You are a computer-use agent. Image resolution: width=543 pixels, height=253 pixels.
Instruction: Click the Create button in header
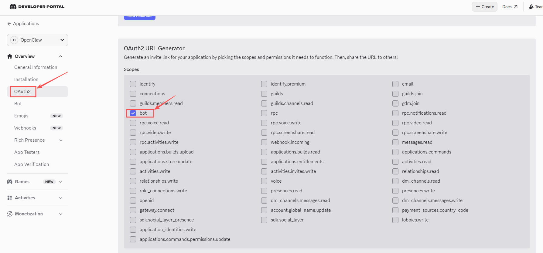485,7
